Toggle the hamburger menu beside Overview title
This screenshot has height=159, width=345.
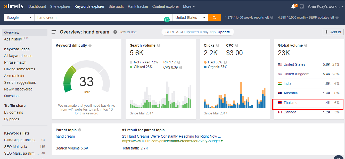tap(54, 32)
